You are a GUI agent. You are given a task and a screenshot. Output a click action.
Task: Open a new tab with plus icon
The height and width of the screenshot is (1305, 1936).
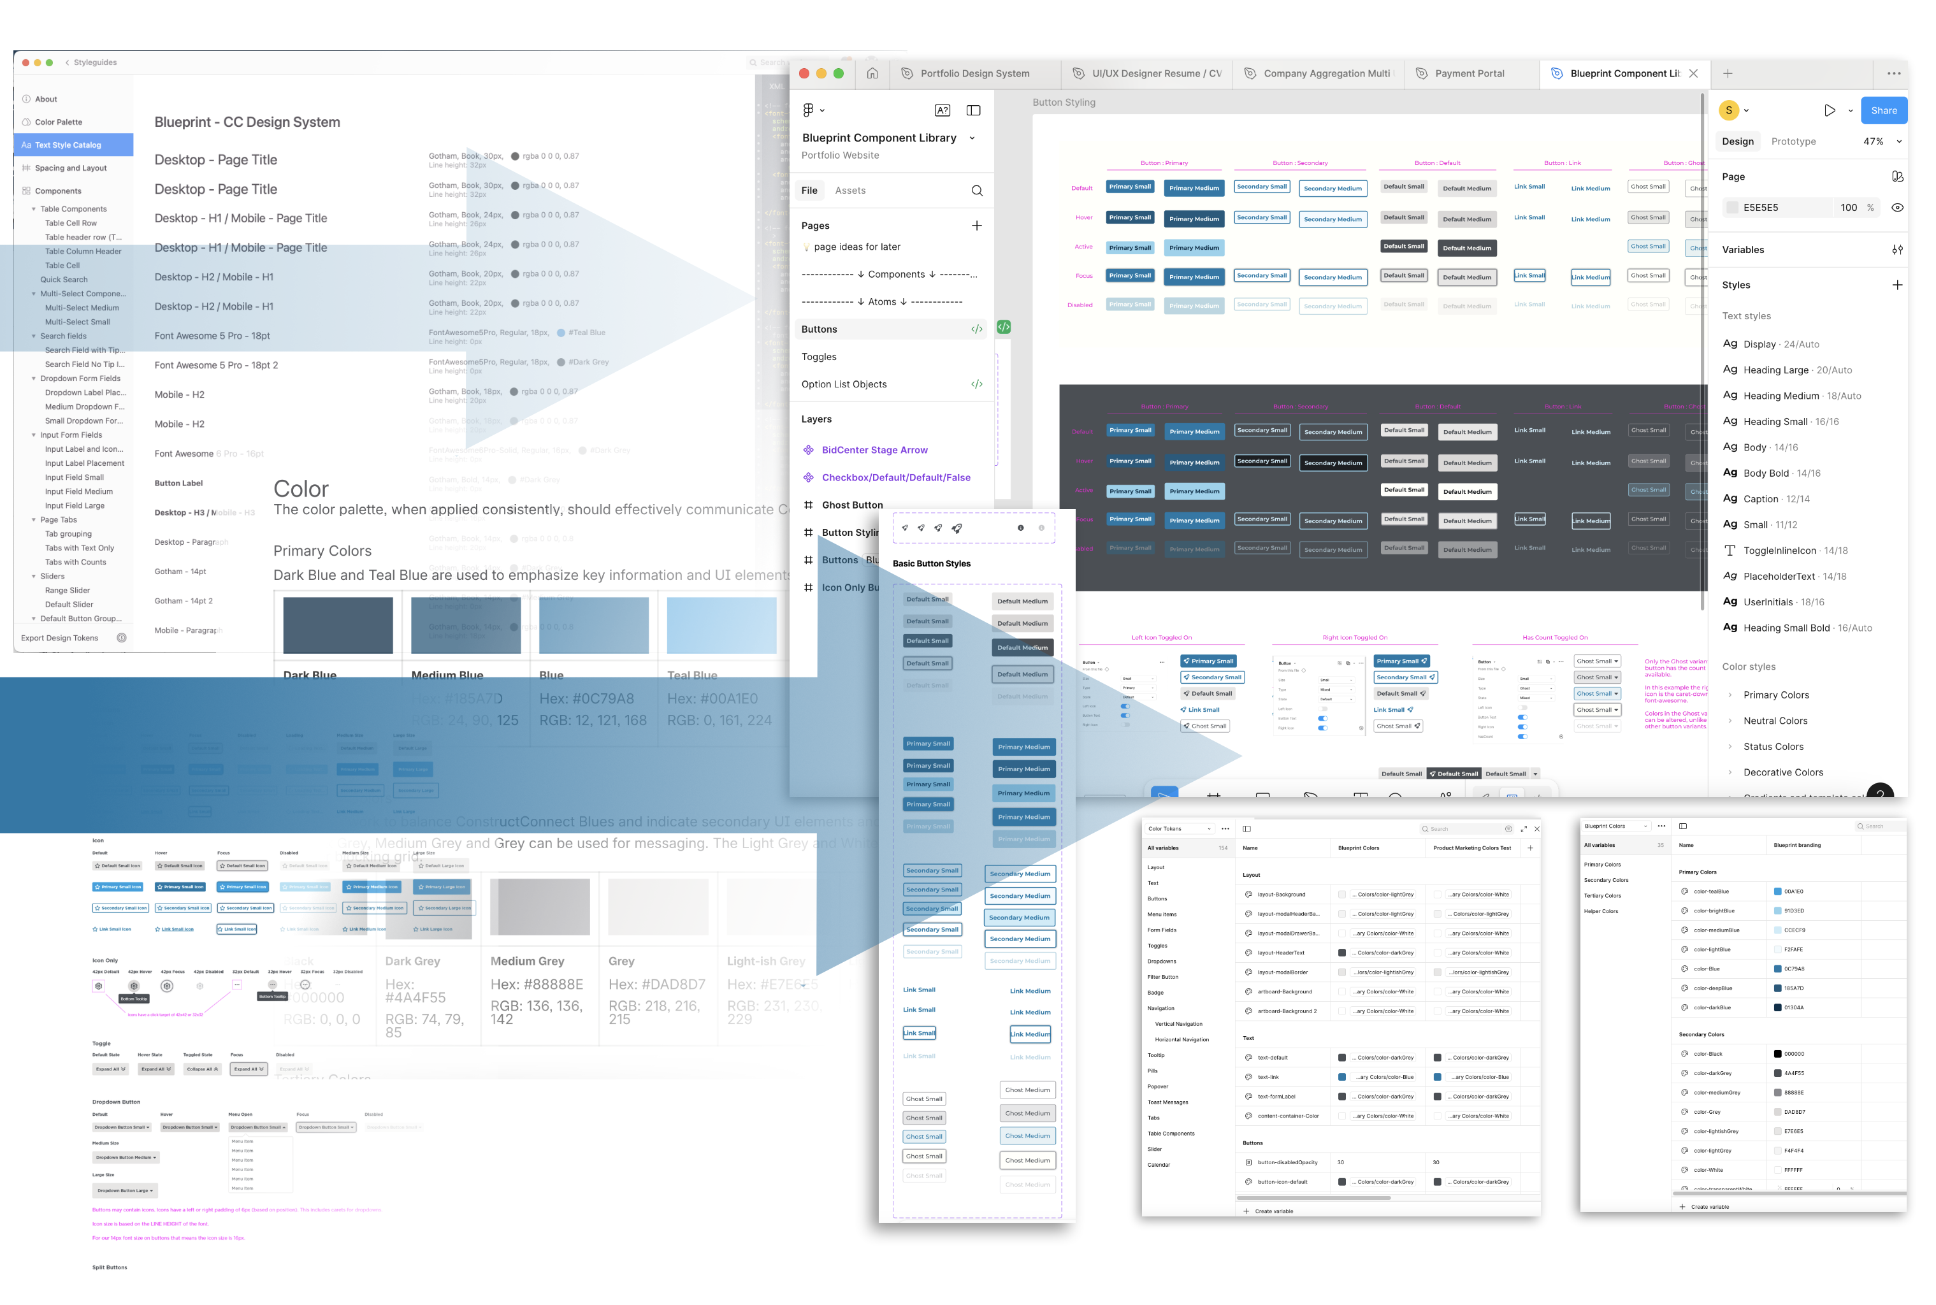[x=1728, y=73]
